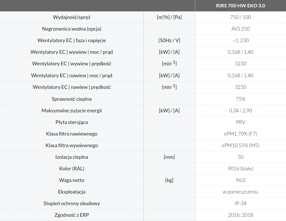Select the Sprawność cieplna row label
The width and height of the screenshot is (286, 221).
click(72, 99)
